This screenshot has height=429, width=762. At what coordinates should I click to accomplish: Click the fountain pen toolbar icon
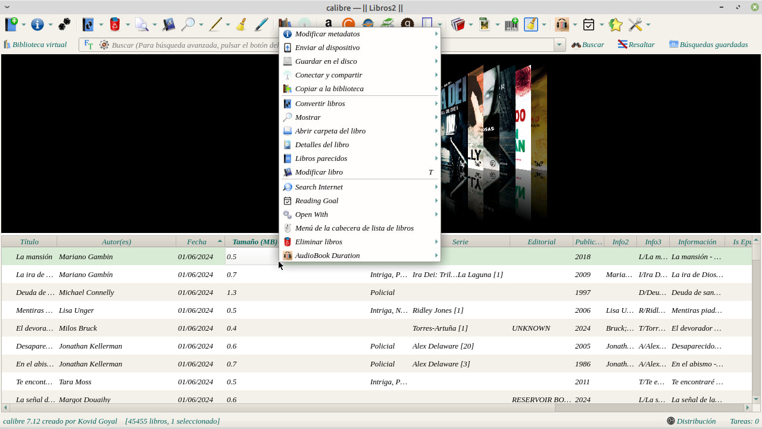point(261,24)
